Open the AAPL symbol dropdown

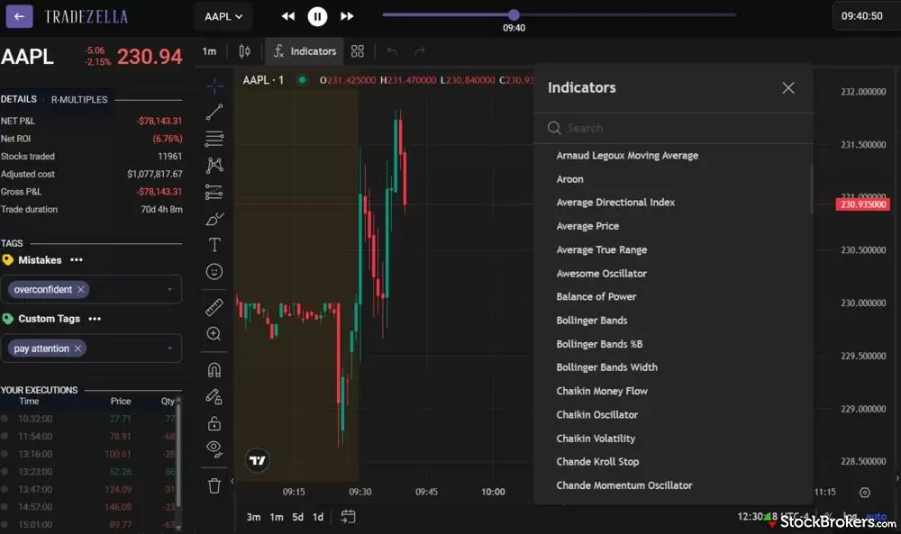pos(223,16)
